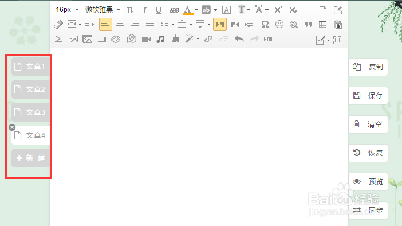Insert a hyperlink
This screenshot has height=226, width=402.
pos(208,39)
